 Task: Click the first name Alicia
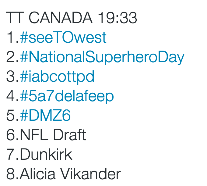tap(37, 174)
